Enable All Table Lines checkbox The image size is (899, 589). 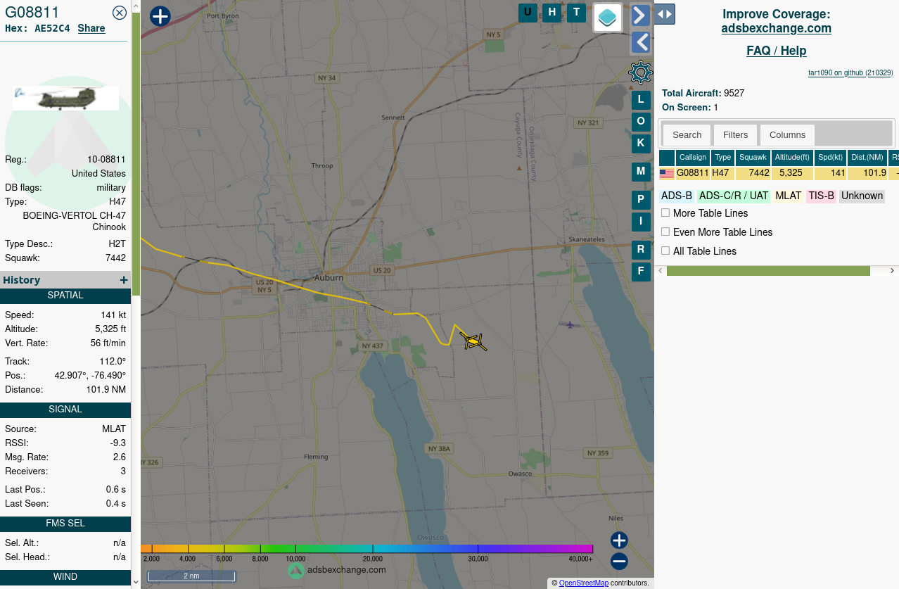(665, 251)
